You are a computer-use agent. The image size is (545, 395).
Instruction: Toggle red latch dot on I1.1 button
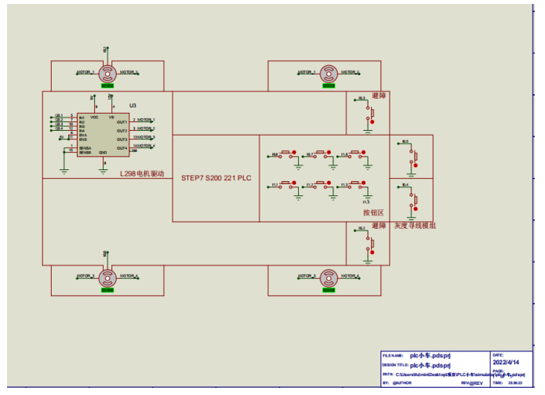[x=294, y=183]
